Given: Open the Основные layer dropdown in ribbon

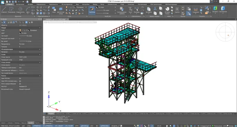Looking at the screenshot, I should click(x=81, y=7).
